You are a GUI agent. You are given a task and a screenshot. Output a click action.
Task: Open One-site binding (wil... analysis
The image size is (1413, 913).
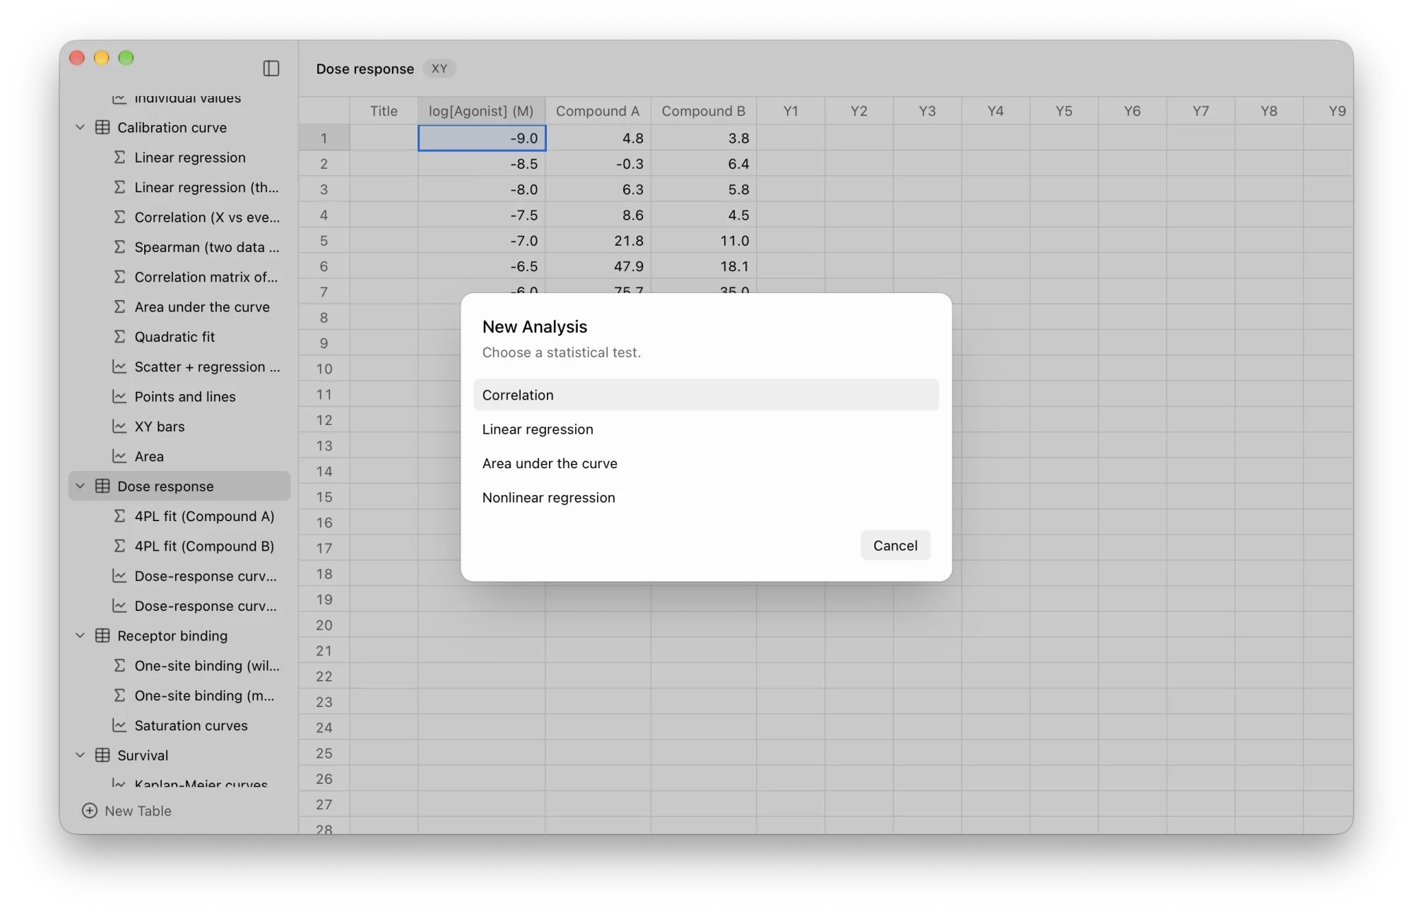click(179, 666)
